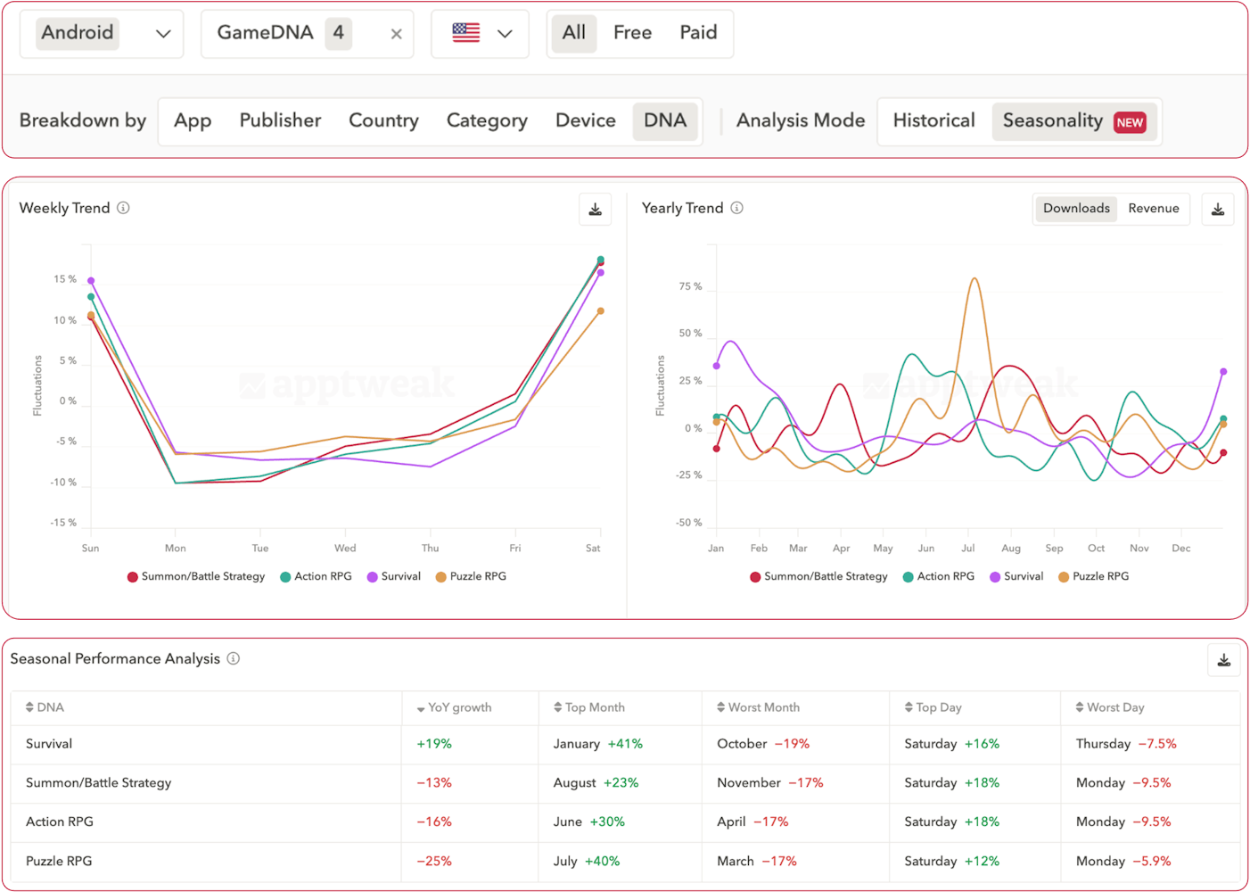Remove the GameDNA filter with the x icon
Screen dimensions: 1250x892
point(395,33)
